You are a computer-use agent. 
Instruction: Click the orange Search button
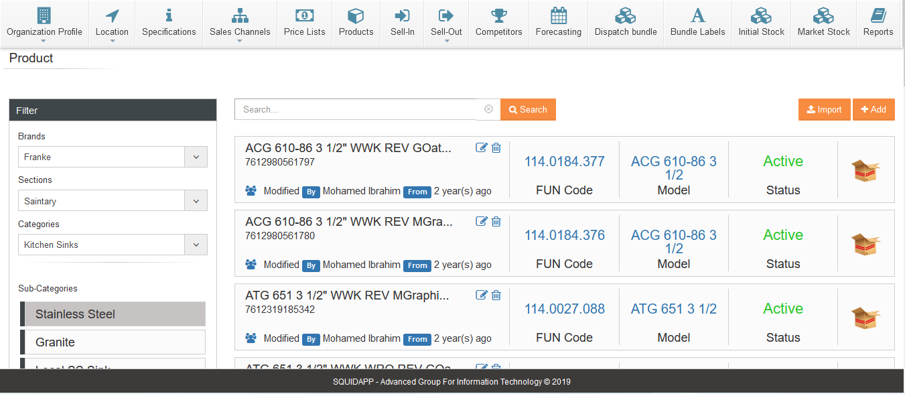pyautogui.click(x=528, y=109)
